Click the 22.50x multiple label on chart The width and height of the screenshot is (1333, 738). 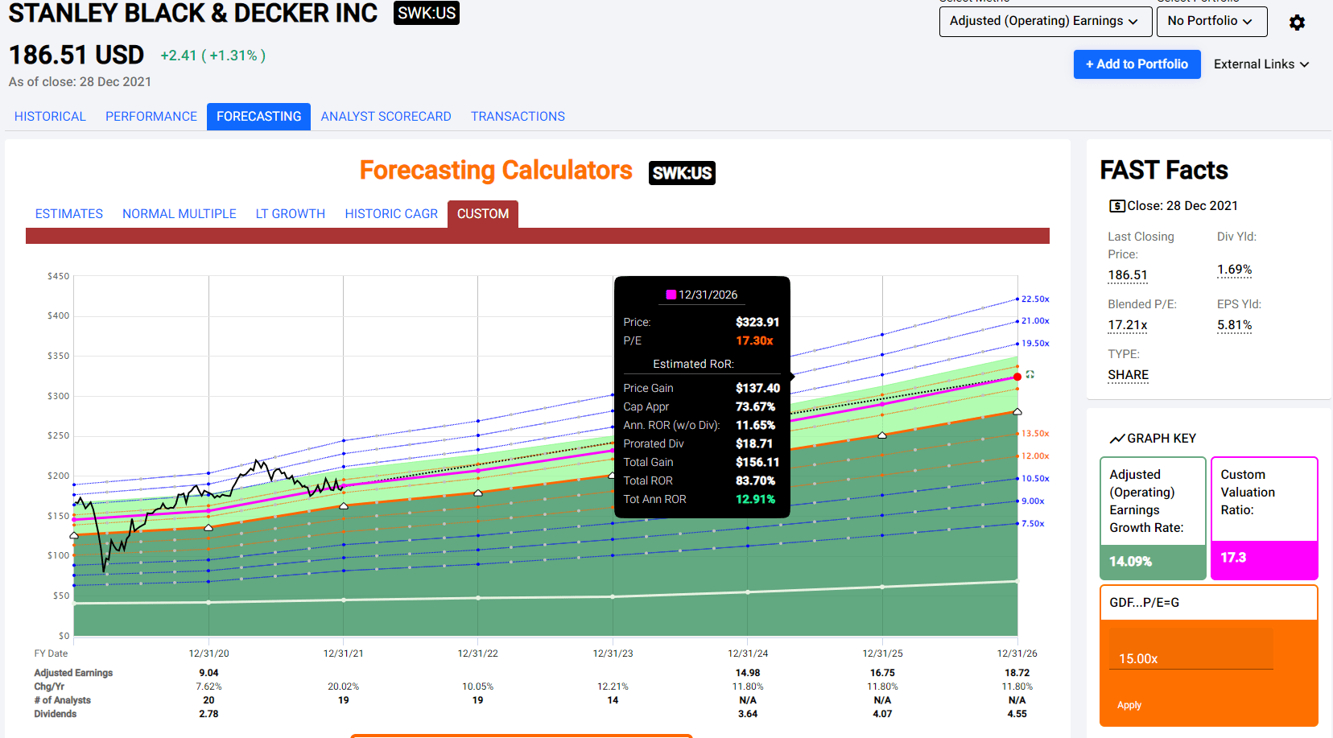pos(1035,299)
